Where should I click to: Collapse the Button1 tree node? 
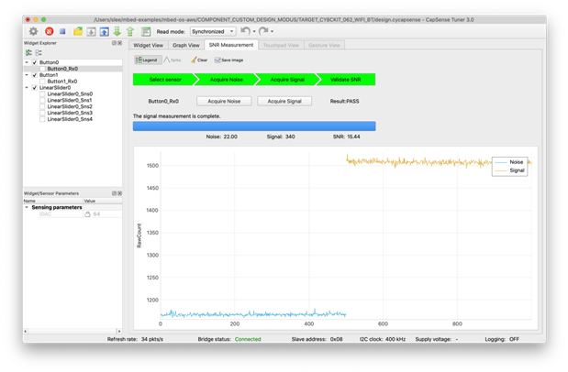coord(27,75)
